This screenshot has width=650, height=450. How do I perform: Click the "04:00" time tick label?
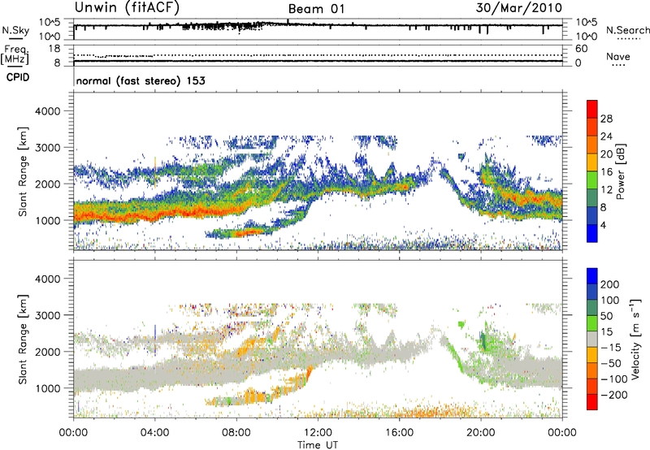pos(155,433)
